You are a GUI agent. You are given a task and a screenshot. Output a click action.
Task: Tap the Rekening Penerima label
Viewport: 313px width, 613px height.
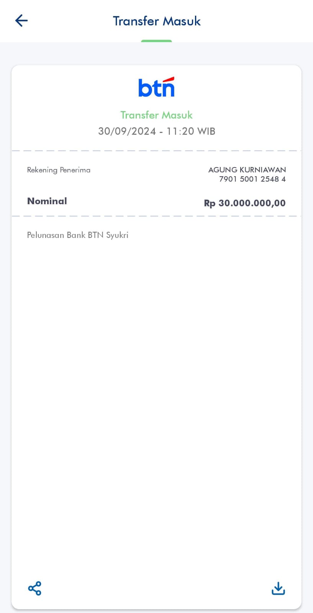click(x=59, y=170)
